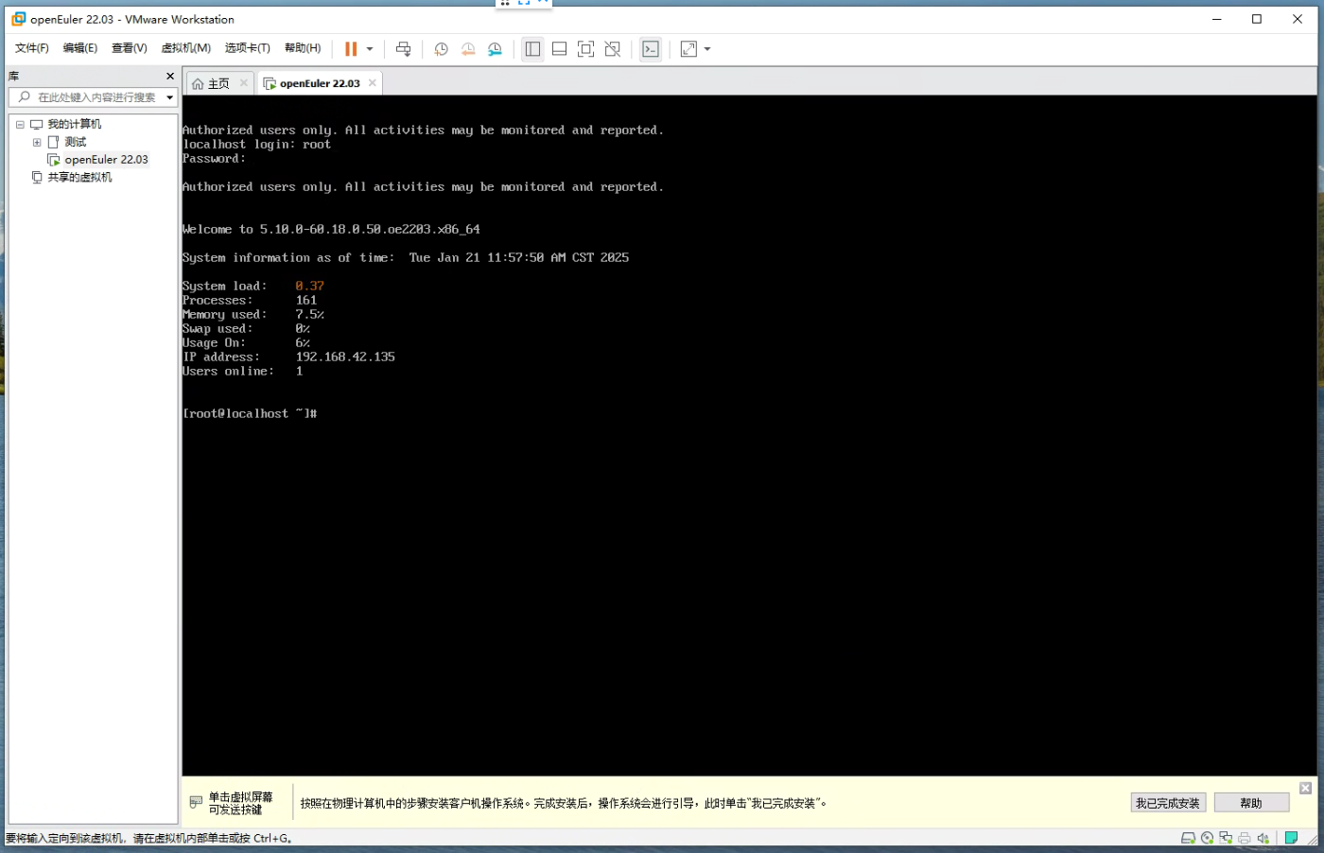The height and width of the screenshot is (853, 1324).
Task: Toggle the thumbnail bar view icon
Action: (560, 49)
